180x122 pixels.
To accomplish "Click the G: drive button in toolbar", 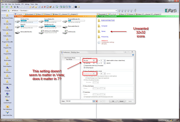I will (131, 11).
